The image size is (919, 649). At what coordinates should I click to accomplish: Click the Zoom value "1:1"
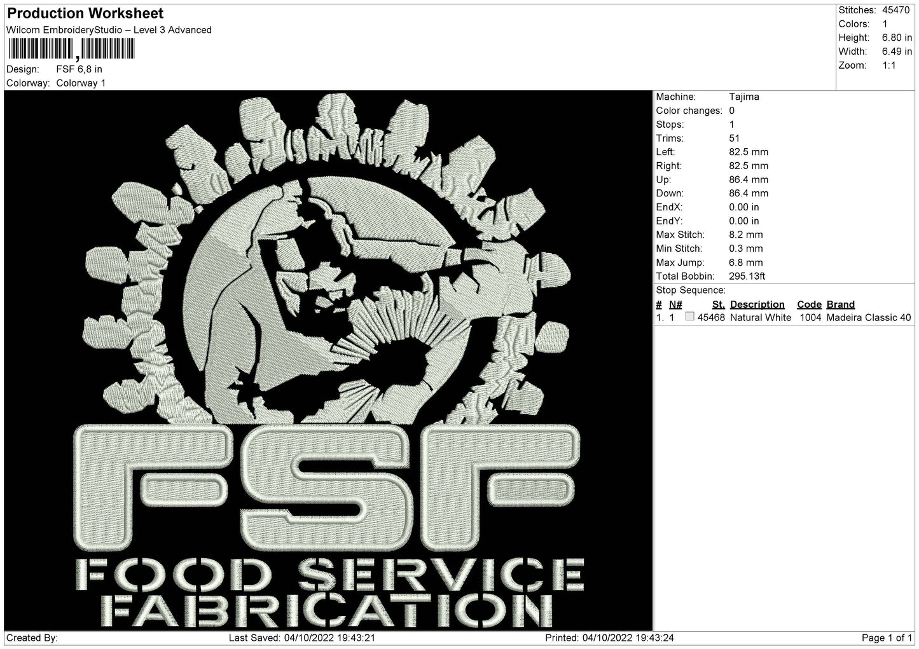889,65
